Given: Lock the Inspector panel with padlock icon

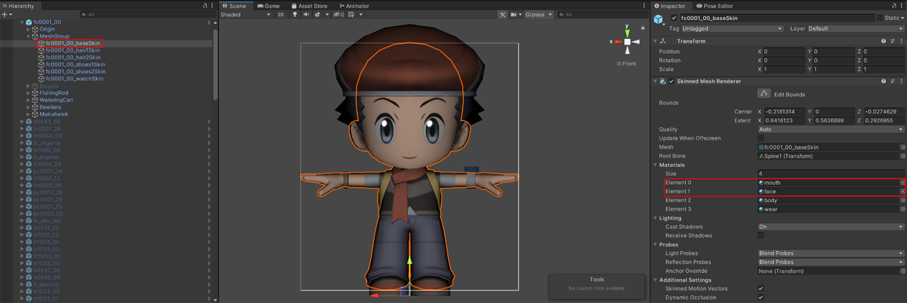Looking at the screenshot, I should coord(894,6).
